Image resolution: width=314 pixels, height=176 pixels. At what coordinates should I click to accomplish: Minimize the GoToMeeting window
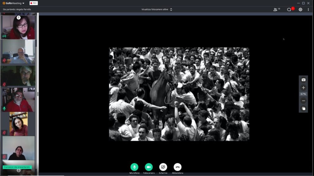[x=298, y=3]
